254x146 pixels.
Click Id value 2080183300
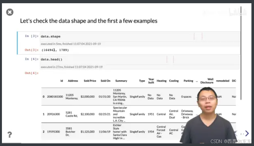[x=55, y=96]
